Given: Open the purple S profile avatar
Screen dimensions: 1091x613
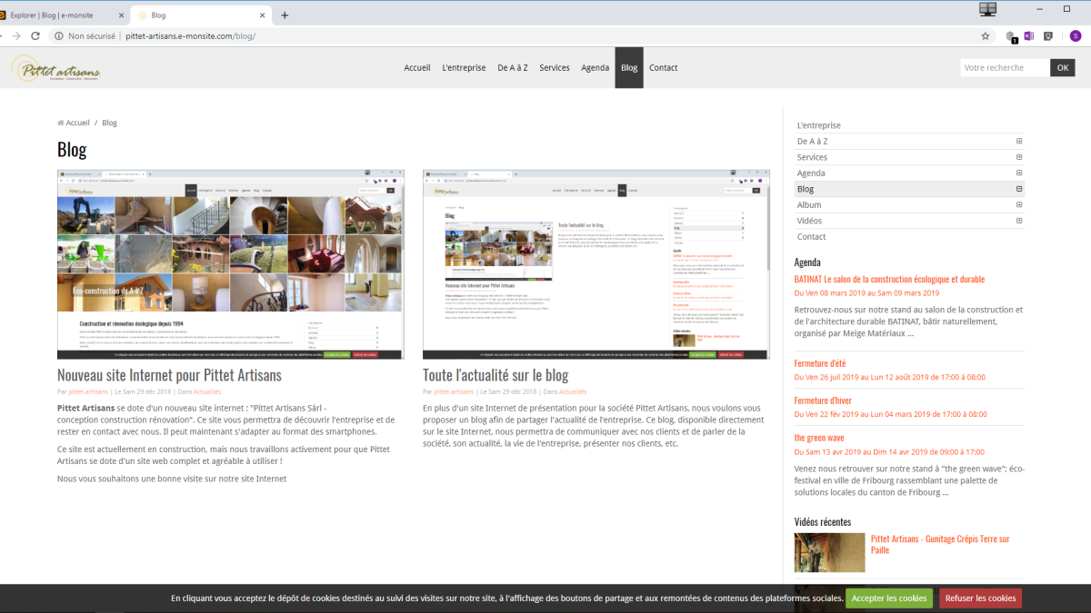Looking at the screenshot, I should pos(1076,36).
